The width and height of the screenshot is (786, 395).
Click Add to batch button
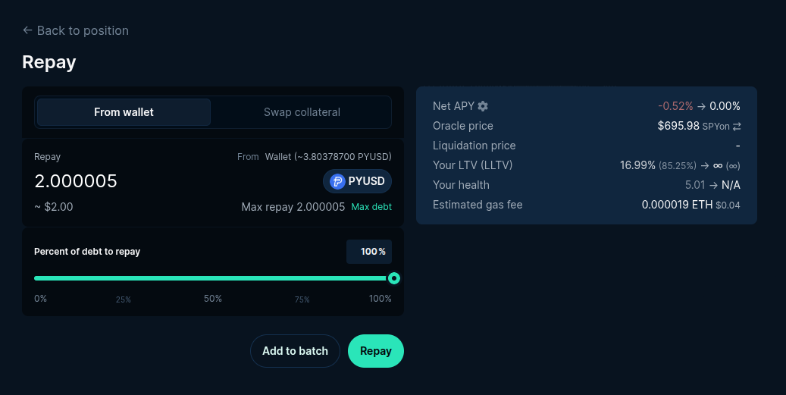295,351
